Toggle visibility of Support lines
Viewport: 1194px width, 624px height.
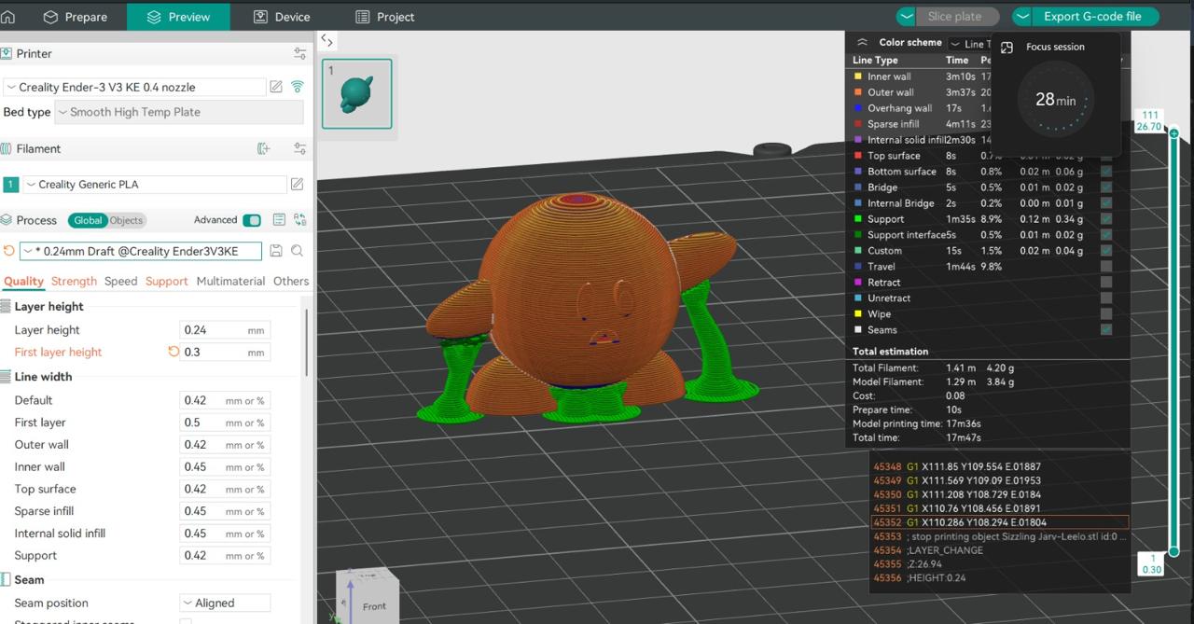click(1105, 219)
